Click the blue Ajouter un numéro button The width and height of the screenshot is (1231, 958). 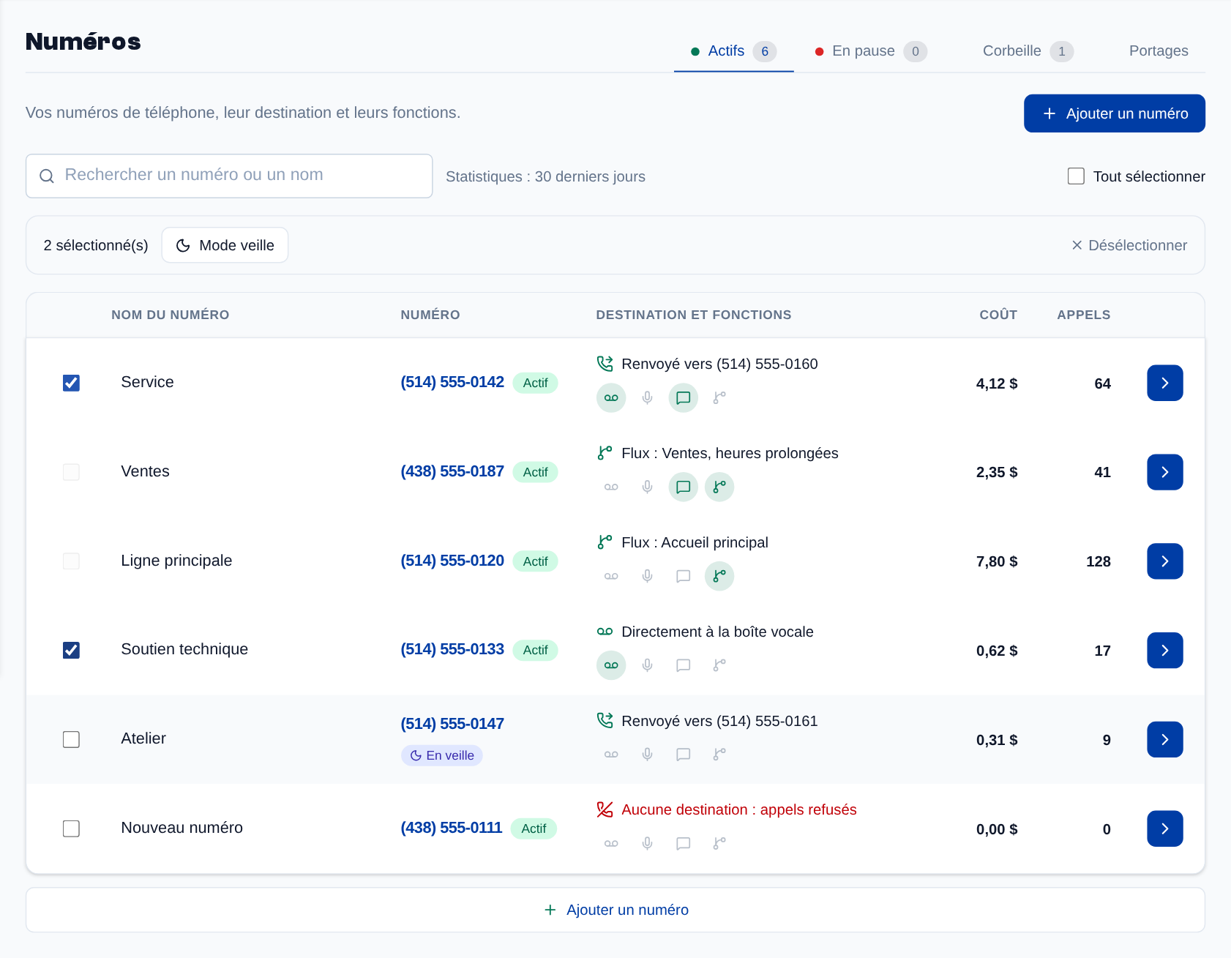click(x=1114, y=113)
